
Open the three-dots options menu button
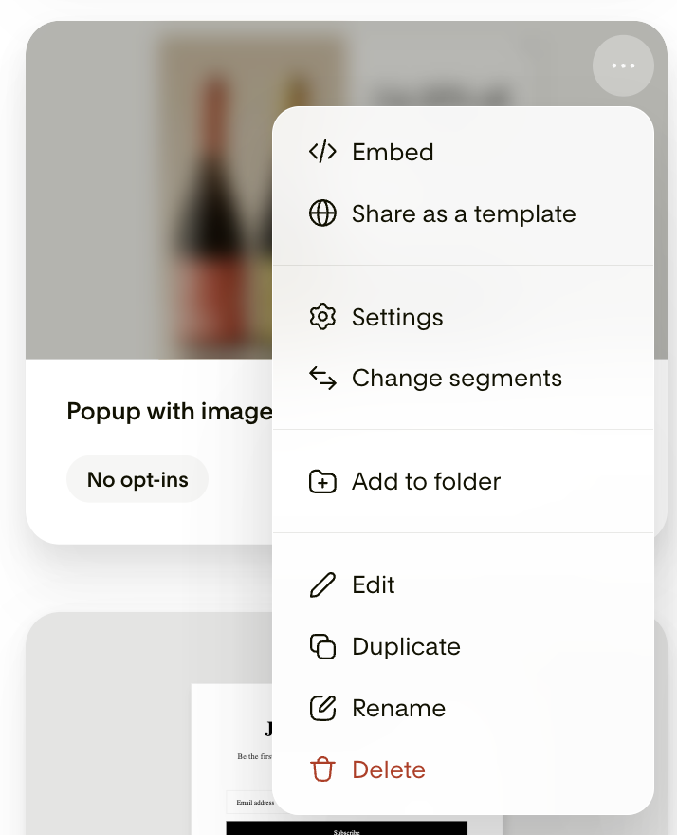coord(623,66)
